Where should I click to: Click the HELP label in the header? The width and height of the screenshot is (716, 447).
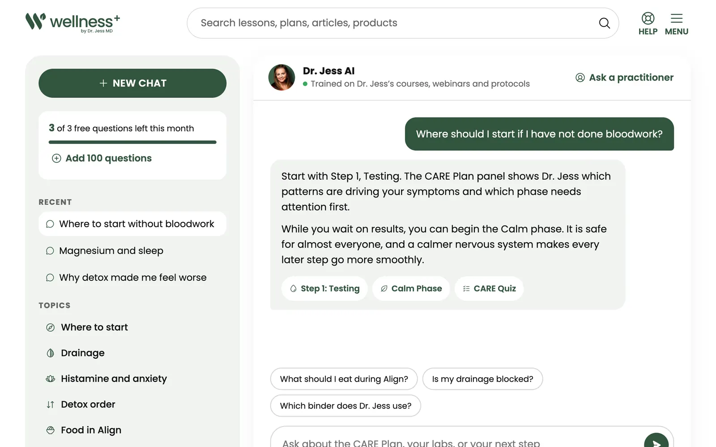pyautogui.click(x=648, y=32)
